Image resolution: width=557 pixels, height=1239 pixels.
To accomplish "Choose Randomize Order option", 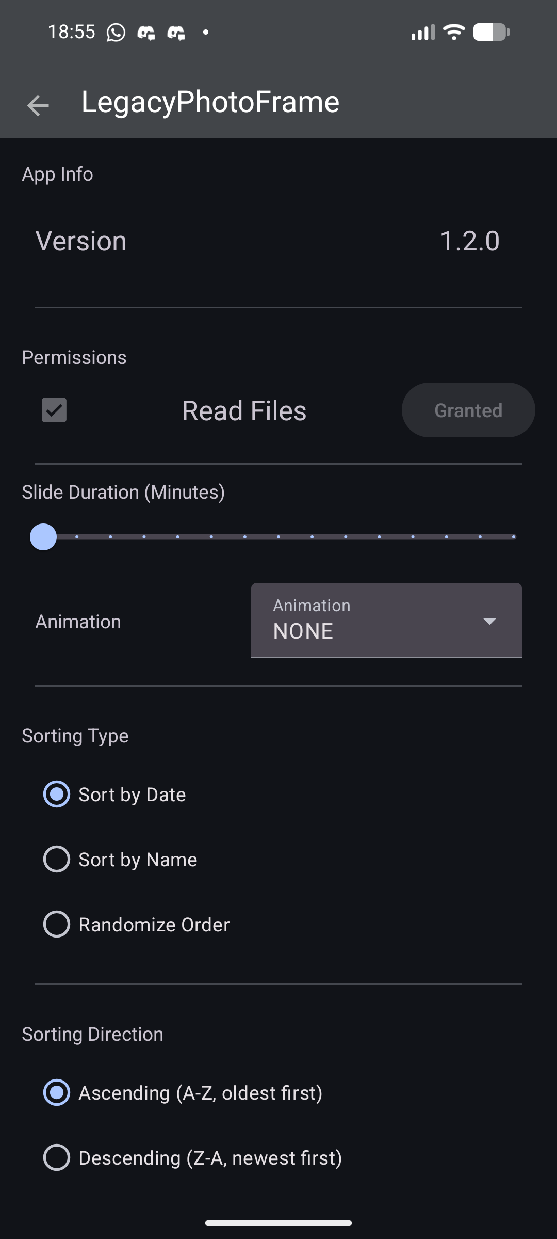I will [x=137, y=925].
